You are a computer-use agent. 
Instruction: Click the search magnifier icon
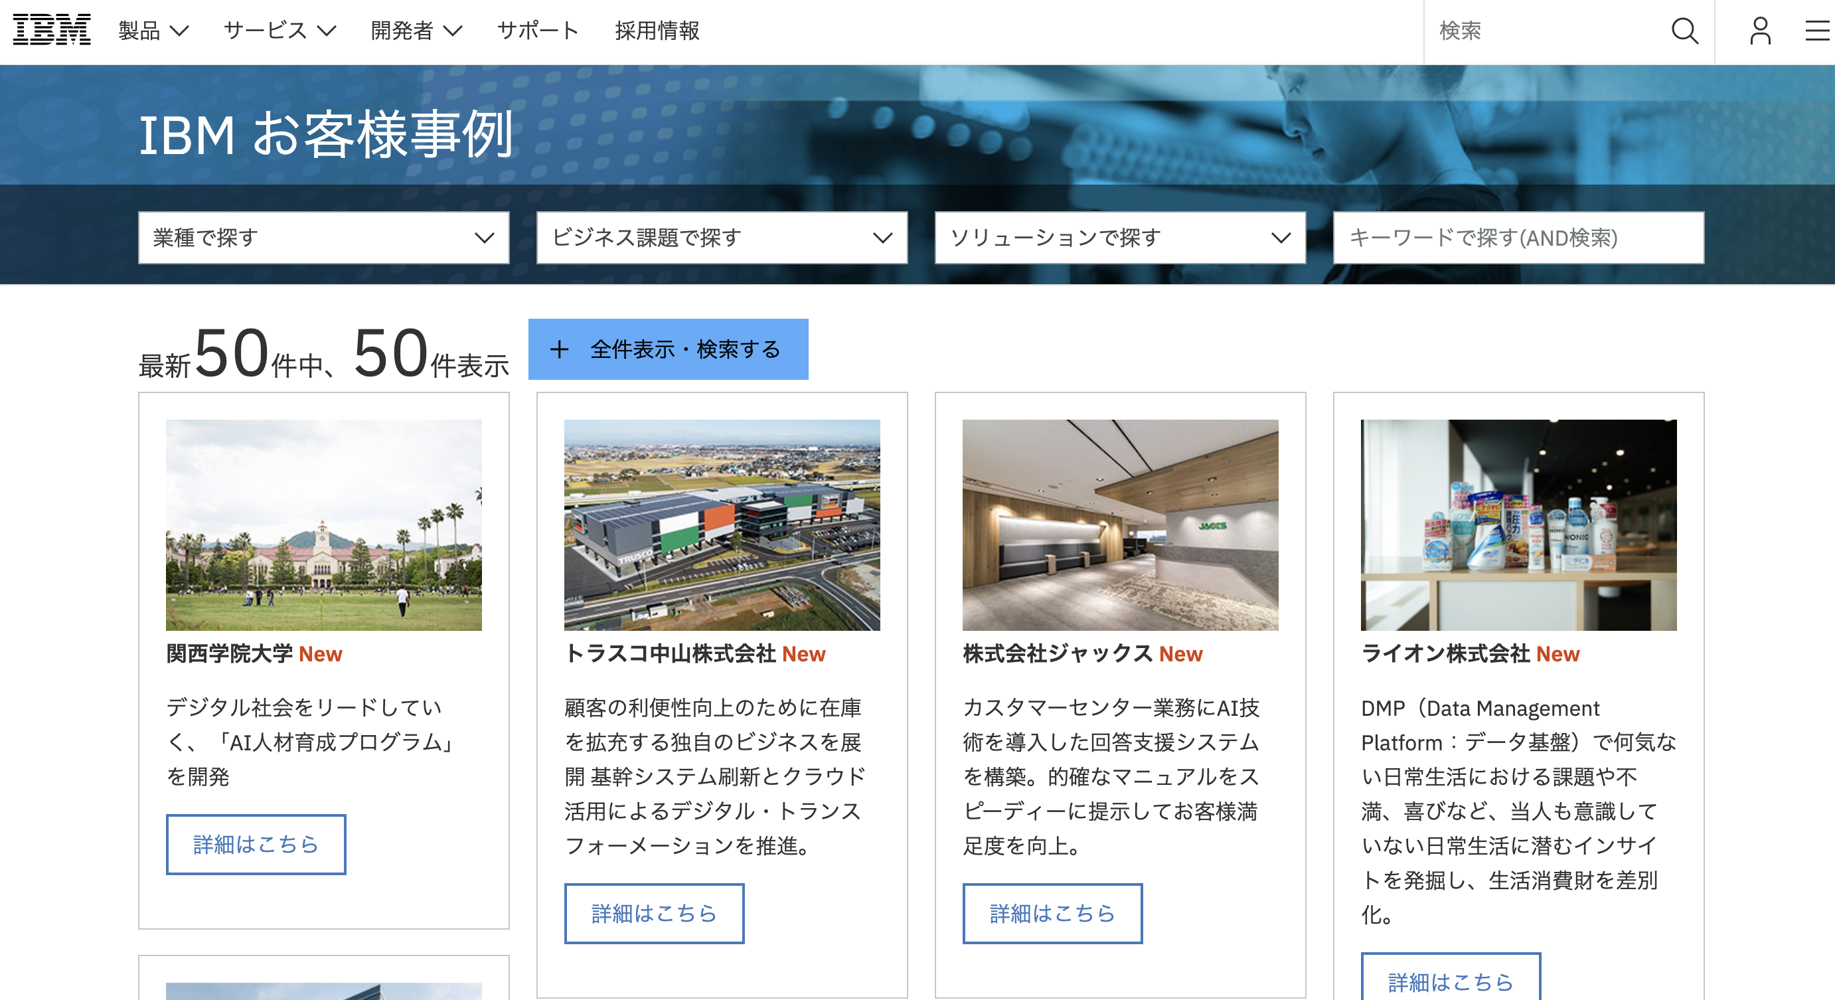click(x=1685, y=31)
